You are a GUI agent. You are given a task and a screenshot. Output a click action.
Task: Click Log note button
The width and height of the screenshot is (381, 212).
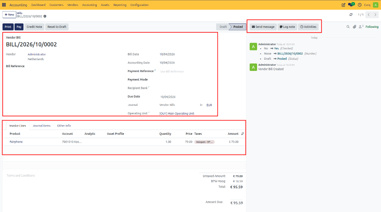click(287, 27)
